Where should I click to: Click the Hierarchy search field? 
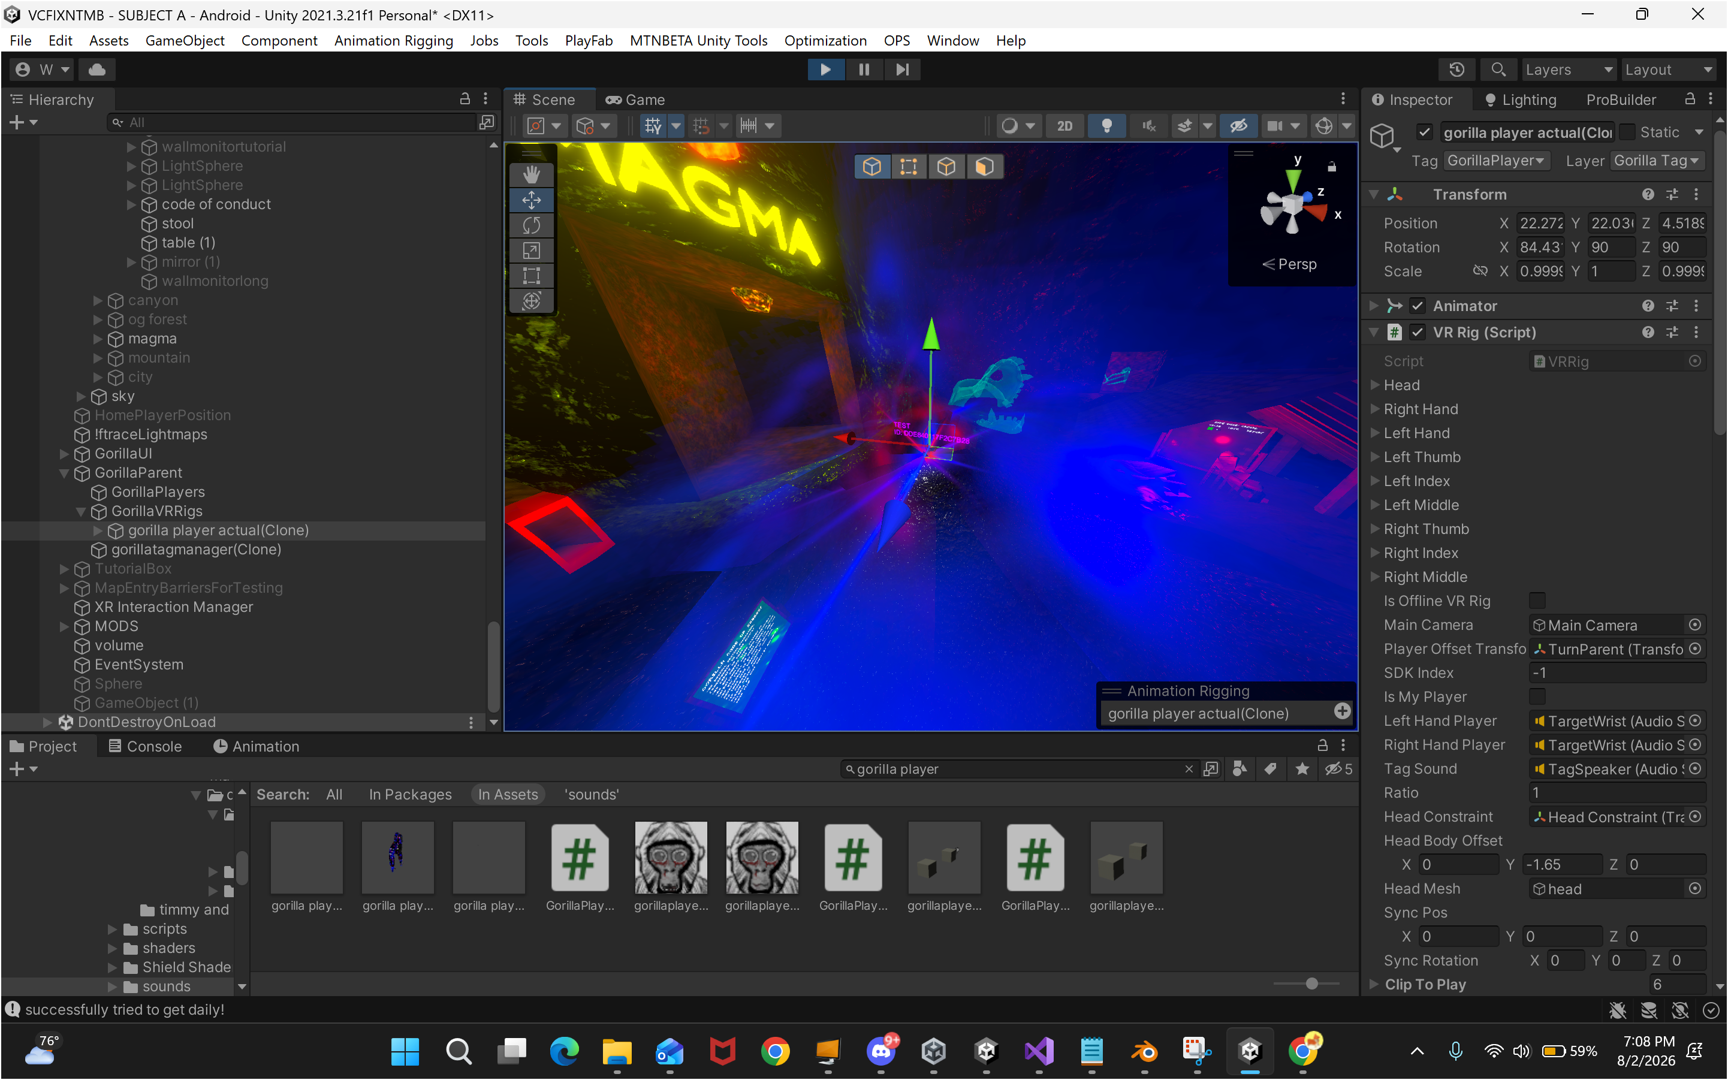click(291, 122)
